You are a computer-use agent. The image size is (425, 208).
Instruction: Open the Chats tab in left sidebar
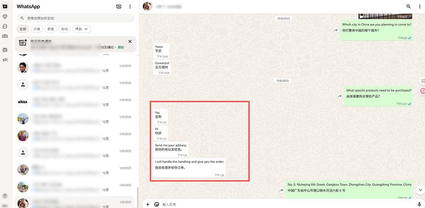(x=5, y=6)
